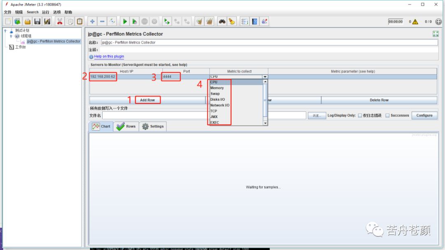Reset search with the brush icon
445x250 pixels.
(232, 21)
